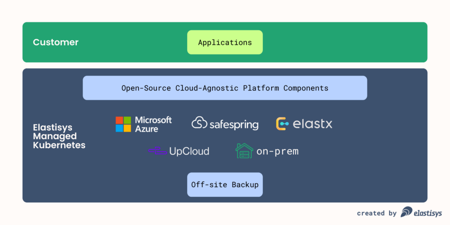
Task: Select Open-Source Cloud-Agnostic Platform Components box
Action: click(x=225, y=88)
